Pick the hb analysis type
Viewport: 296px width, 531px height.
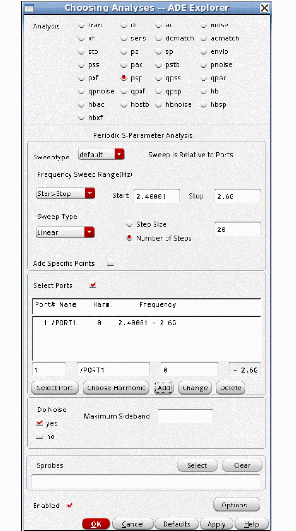click(204, 91)
